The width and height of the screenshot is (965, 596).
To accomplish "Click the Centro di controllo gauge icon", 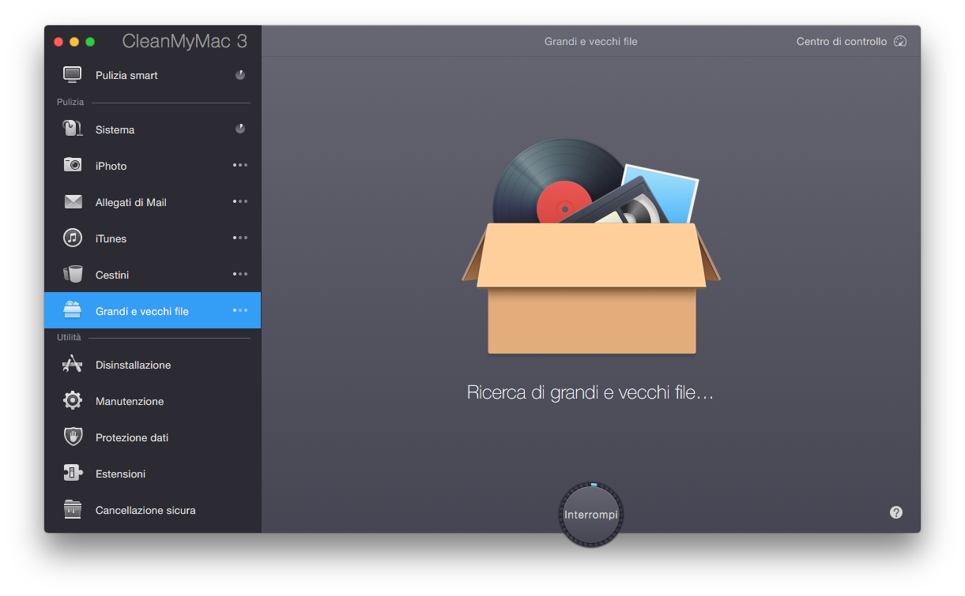I will click(x=899, y=41).
